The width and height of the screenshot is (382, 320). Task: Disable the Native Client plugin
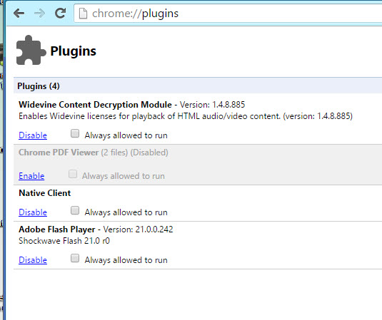point(33,212)
